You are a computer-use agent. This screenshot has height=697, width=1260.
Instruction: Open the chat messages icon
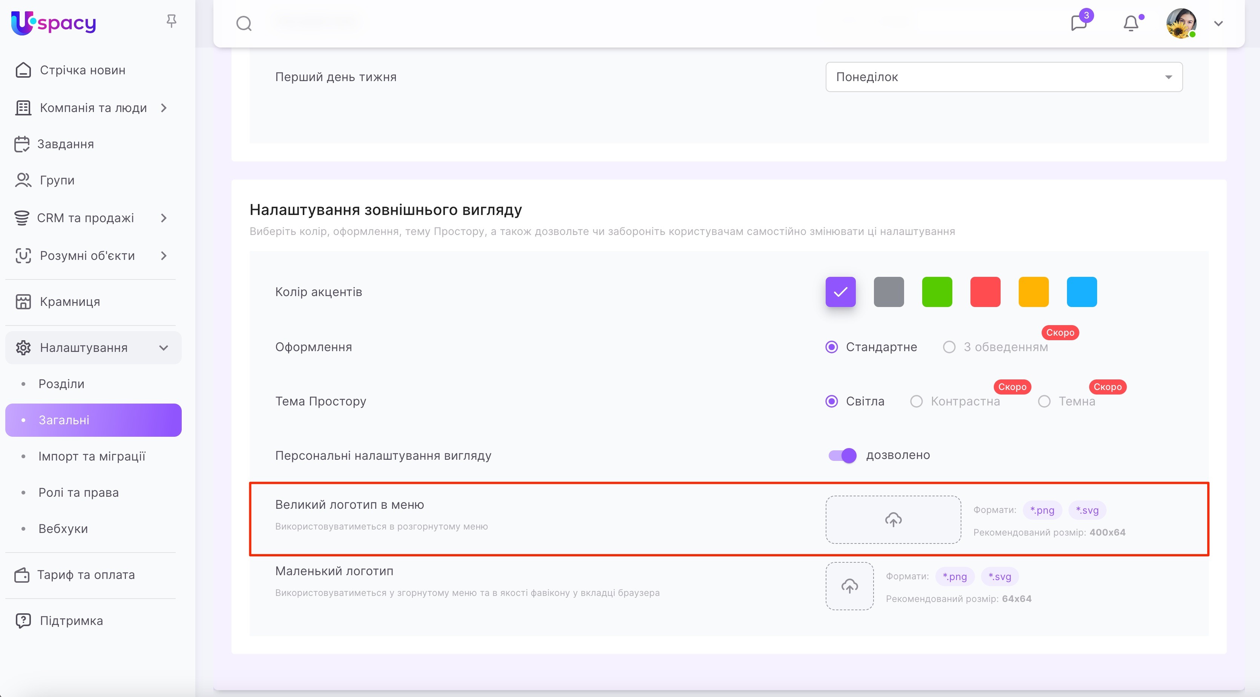coord(1079,23)
